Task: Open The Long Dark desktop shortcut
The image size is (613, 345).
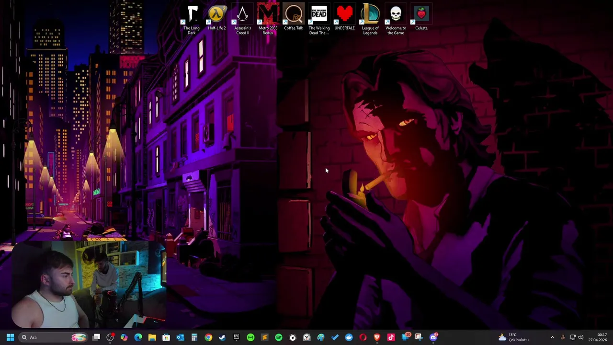Action: 192,19
